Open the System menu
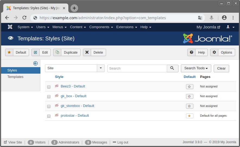This screenshot has height=147, width=240. [x=25, y=27]
